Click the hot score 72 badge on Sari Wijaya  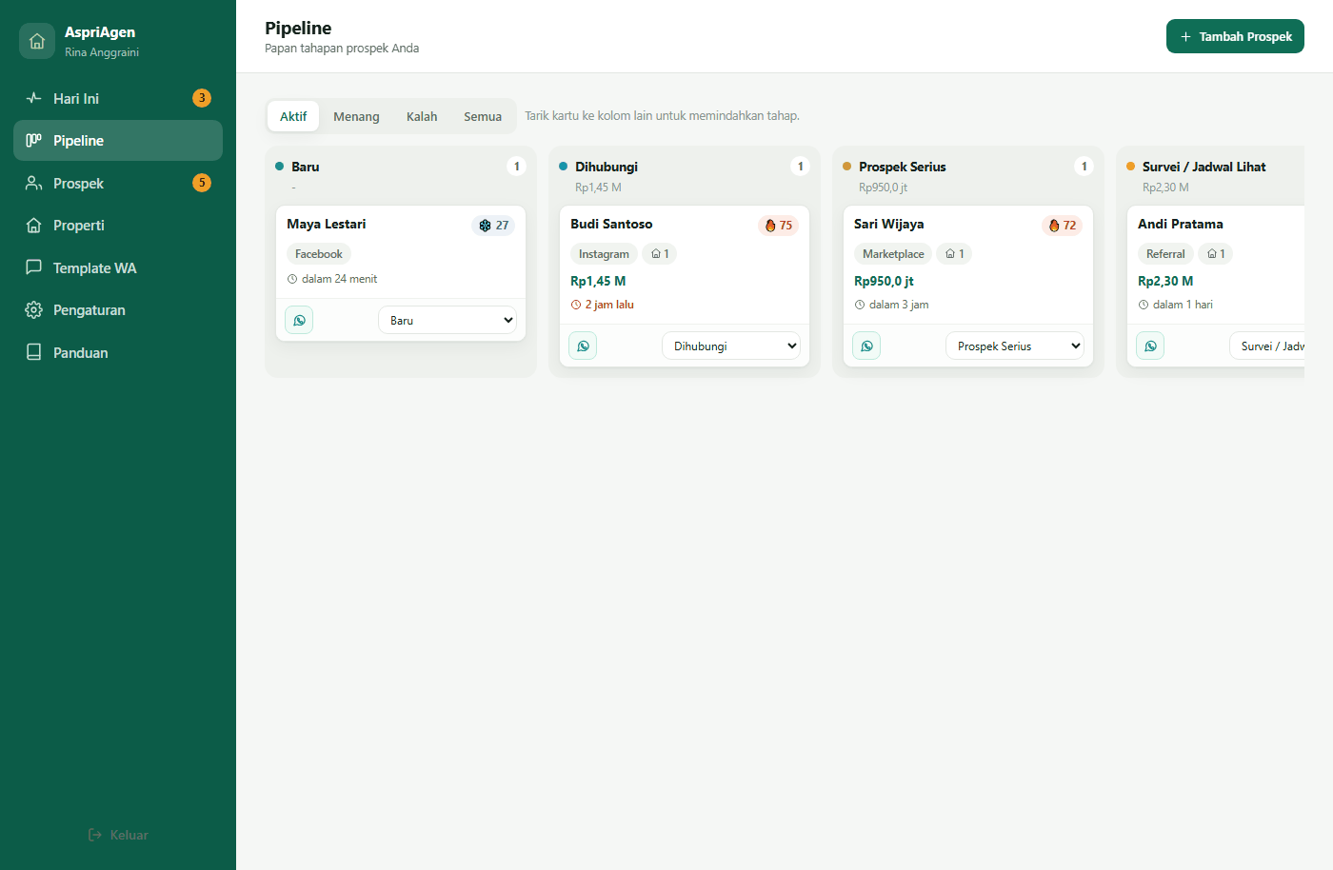(1062, 226)
